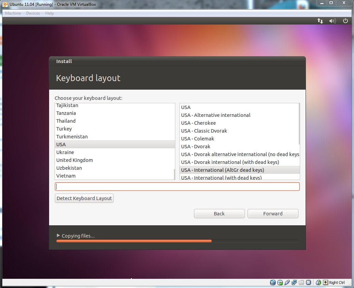Click the VirtualBox hard disk activity icon
Screen dimensions: 354x288
273,283
